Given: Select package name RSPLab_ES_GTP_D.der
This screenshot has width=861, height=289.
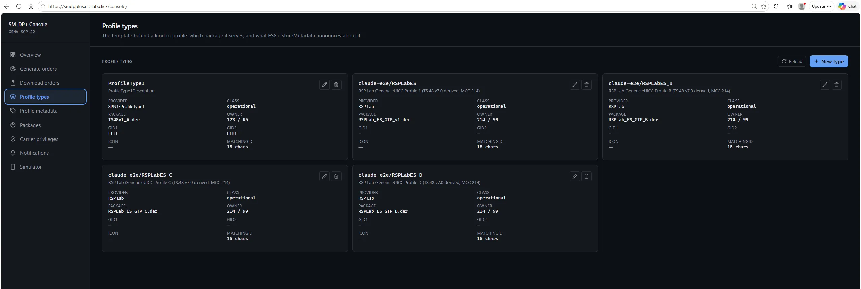Looking at the screenshot, I should click(383, 211).
